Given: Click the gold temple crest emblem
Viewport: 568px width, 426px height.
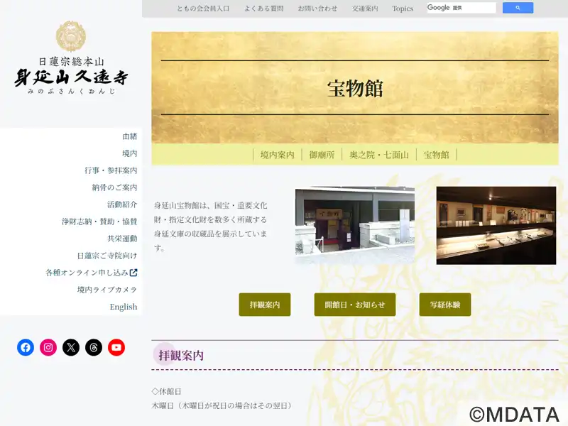Looking at the screenshot, I should 71,36.
